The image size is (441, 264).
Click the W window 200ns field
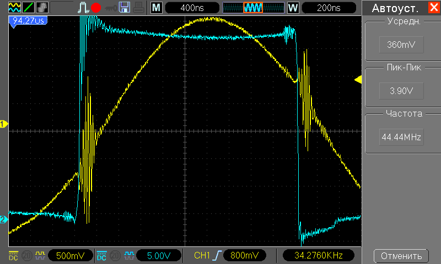click(x=329, y=8)
